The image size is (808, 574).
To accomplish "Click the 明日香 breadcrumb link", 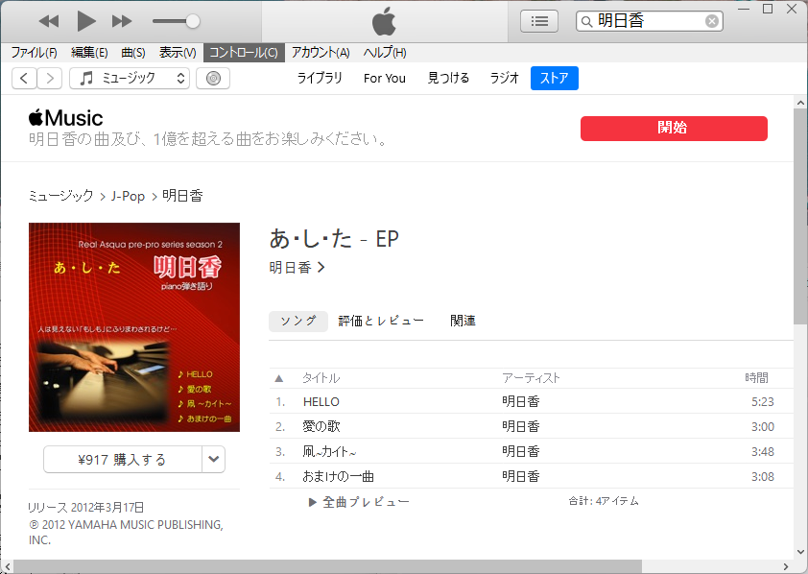I will click(x=182, y=196).
